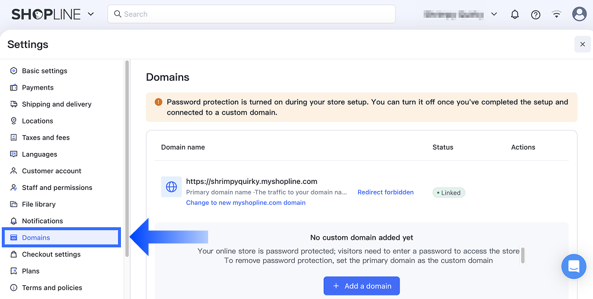Click the notifications bell icon in header
The height and width of the screenshot is (299, 593).
coord(515,14)
